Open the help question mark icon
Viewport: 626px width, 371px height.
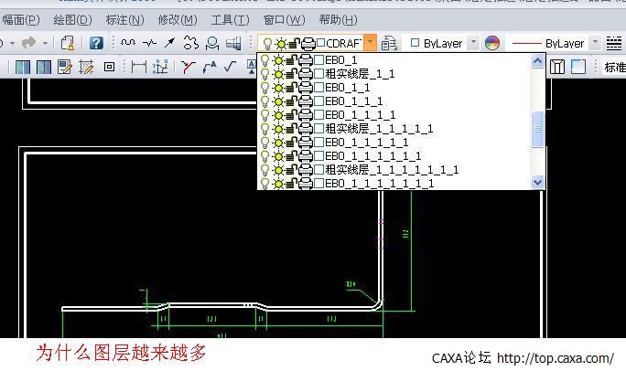pyautogui.click(x=96, y=43)
